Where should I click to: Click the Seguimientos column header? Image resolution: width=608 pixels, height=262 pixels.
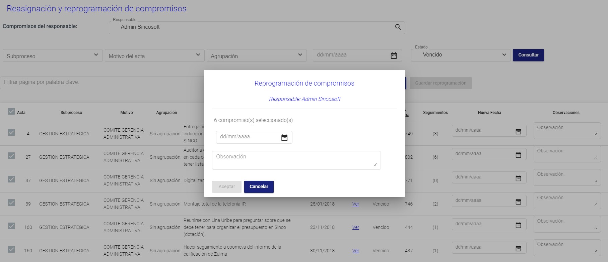click(x=435, y=113)
